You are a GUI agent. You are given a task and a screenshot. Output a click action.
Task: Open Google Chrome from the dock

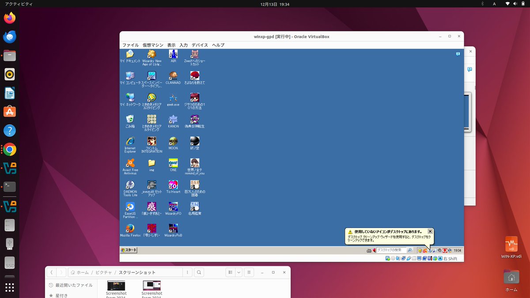click(x=10, y=150)
